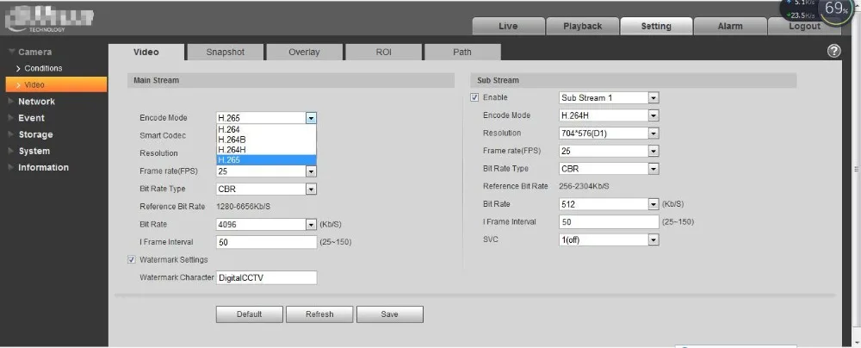Click the 256-2304Kb/S reference bit rate text
861x348 pixels.
[x=585, y=186]
